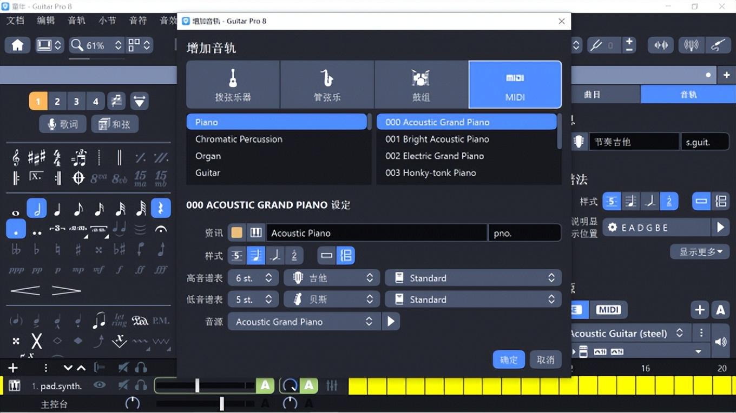The image size is (736, 413).
Task: Select the MIDI tab in dialog
Action: [x=515, y=84]
